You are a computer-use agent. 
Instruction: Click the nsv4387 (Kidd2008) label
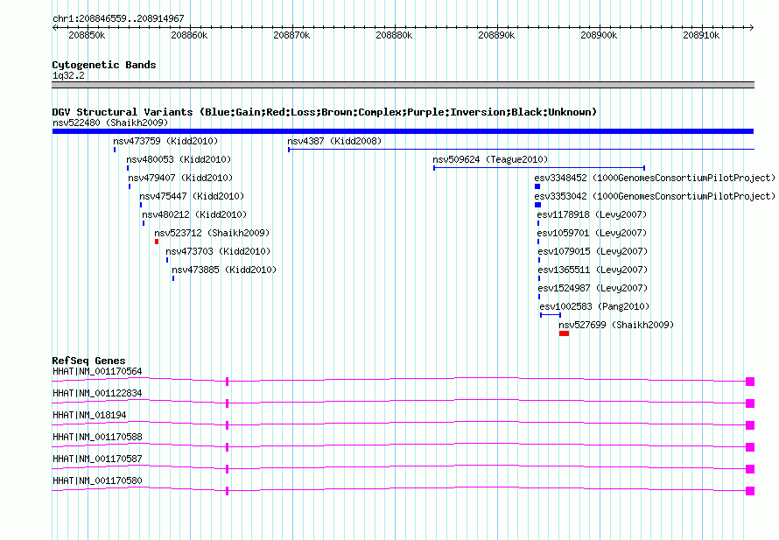pyautogui.click(x=334, y=141)
